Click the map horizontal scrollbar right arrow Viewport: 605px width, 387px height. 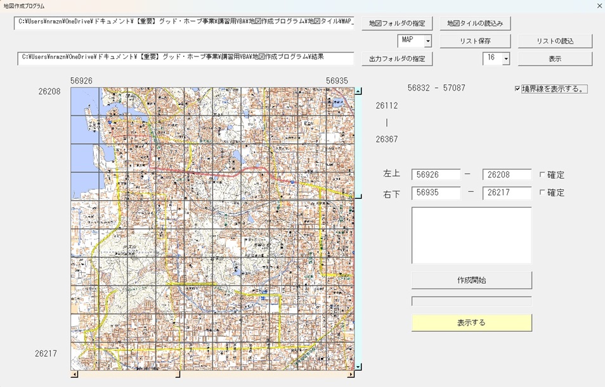tap(351, 374)
